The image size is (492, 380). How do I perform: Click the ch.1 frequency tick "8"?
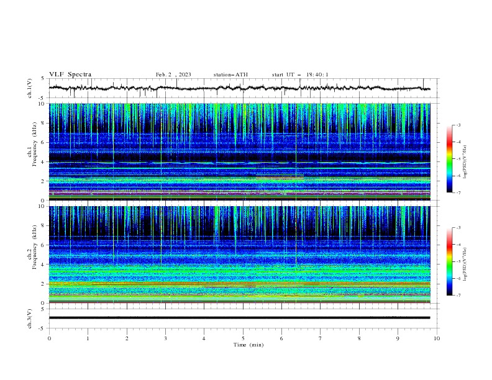(43, 123)
